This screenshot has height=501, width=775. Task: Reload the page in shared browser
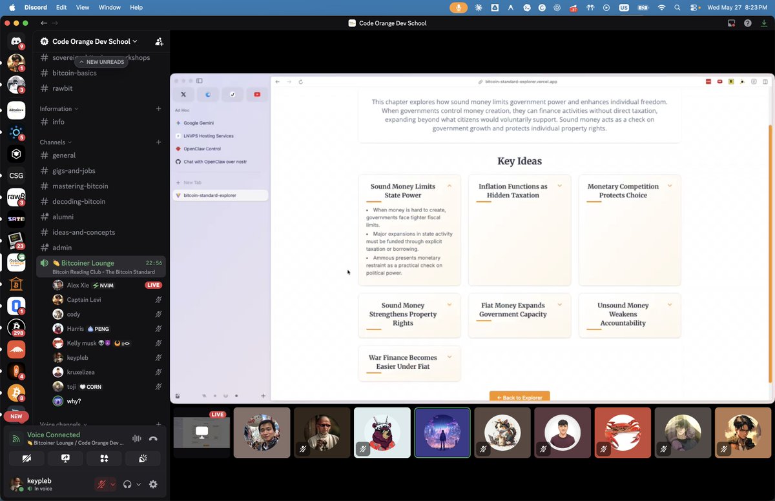300,82
